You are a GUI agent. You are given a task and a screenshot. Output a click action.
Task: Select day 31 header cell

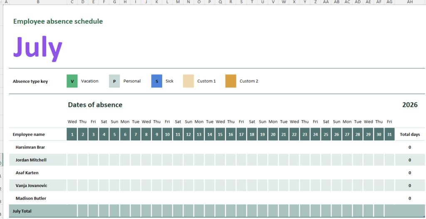point(389,134)
